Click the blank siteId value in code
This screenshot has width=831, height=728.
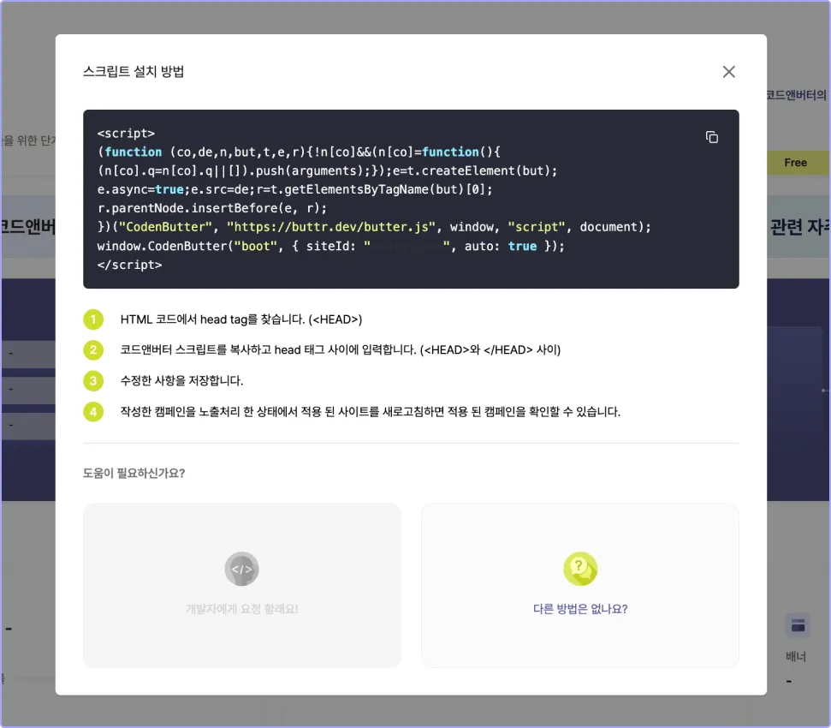click(x=407, y=246)
